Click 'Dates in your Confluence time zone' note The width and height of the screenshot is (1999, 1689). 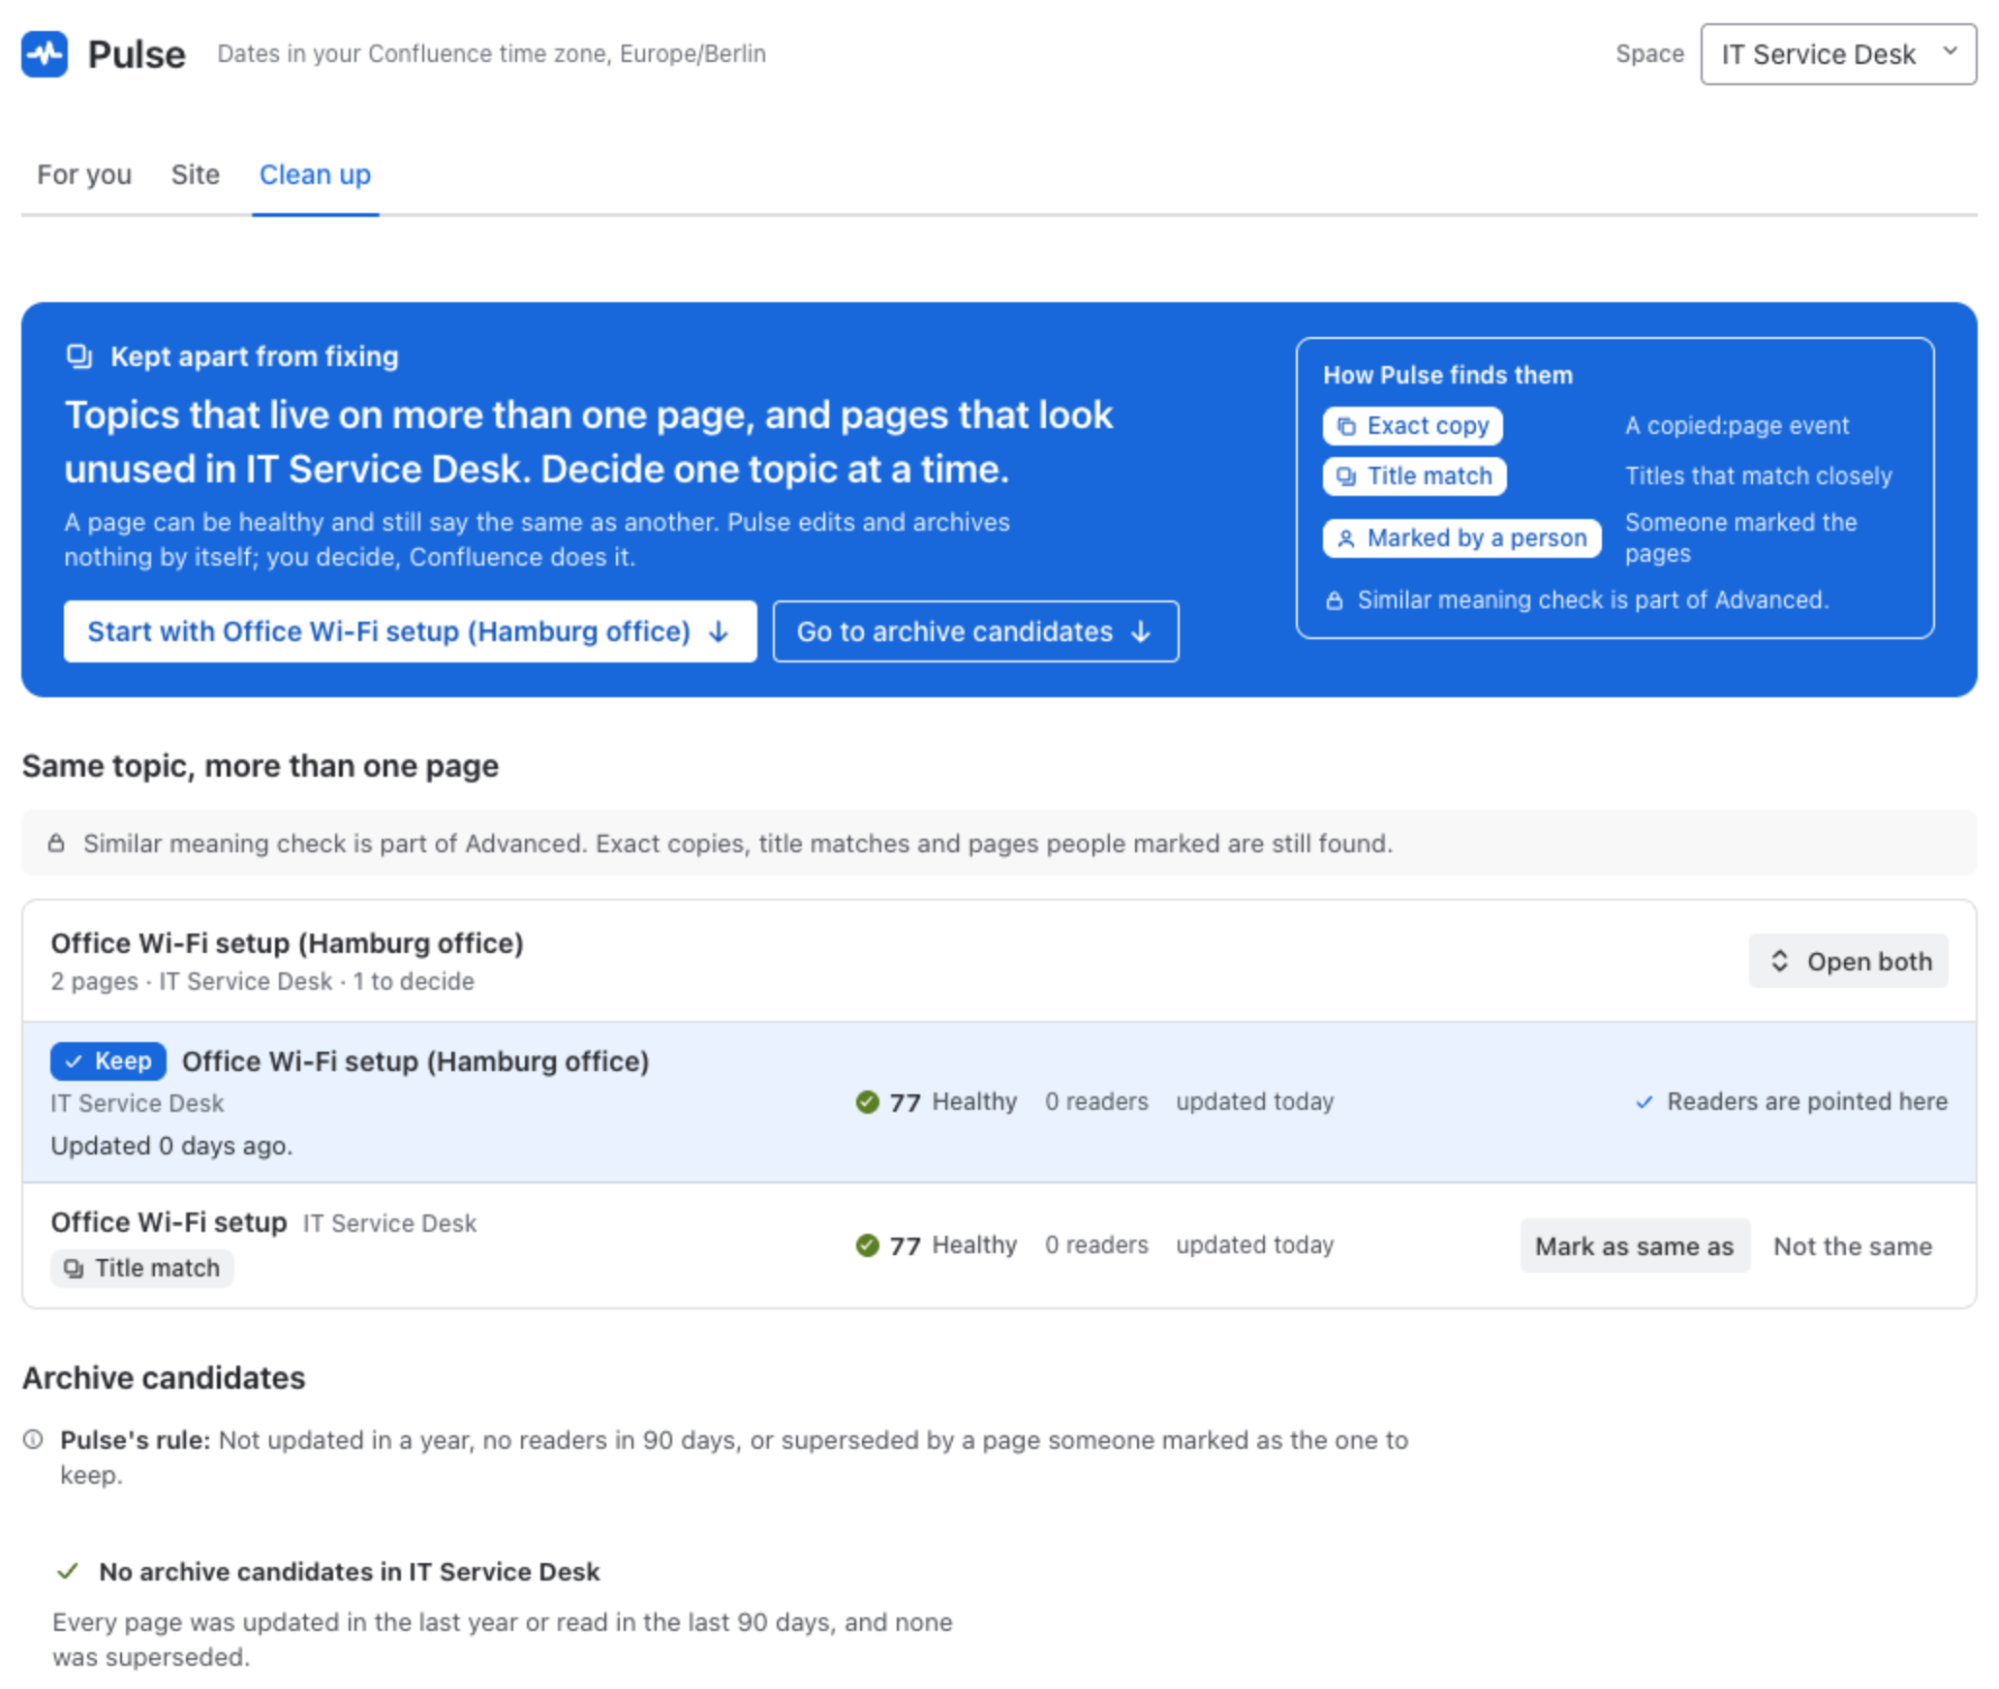pos(491,54)
